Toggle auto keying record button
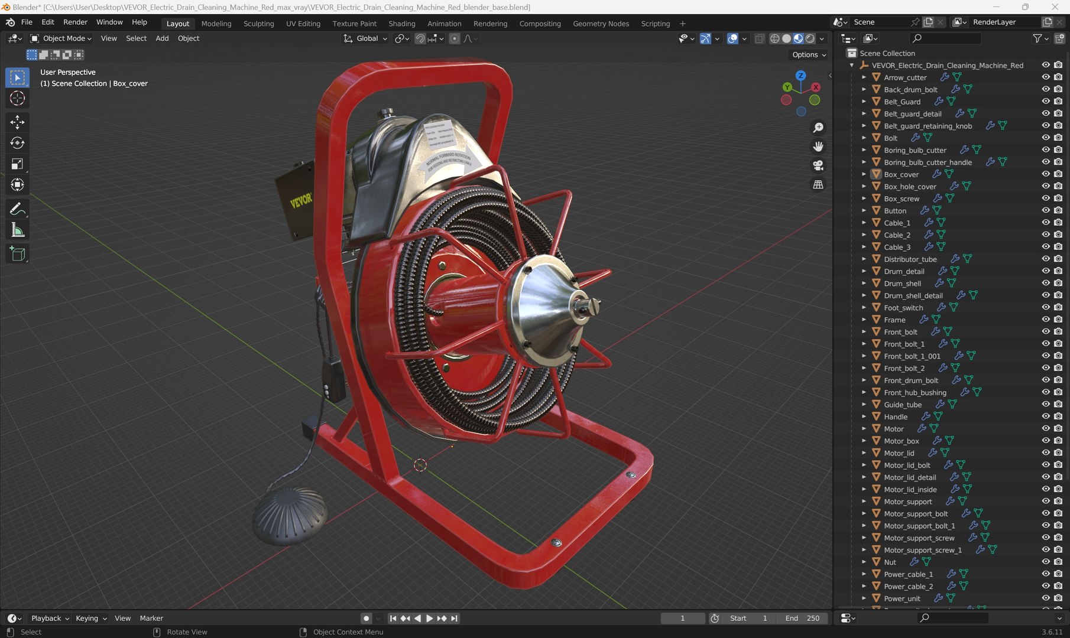 point(367,619)
